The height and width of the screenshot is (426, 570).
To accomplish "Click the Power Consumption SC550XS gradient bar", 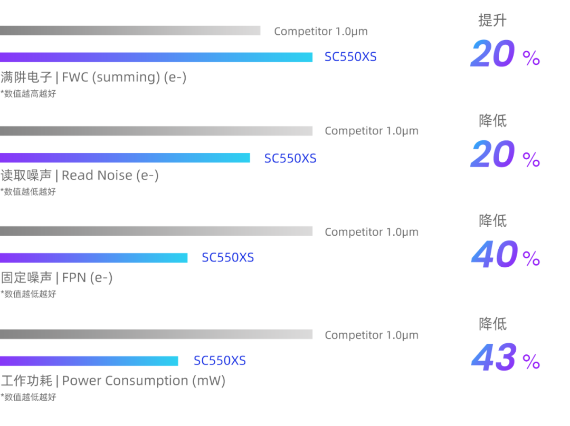I will click(89, 361).
